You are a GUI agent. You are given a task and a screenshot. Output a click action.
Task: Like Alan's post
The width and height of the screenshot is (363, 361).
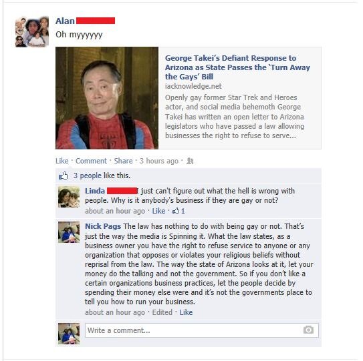coord(62,161)
